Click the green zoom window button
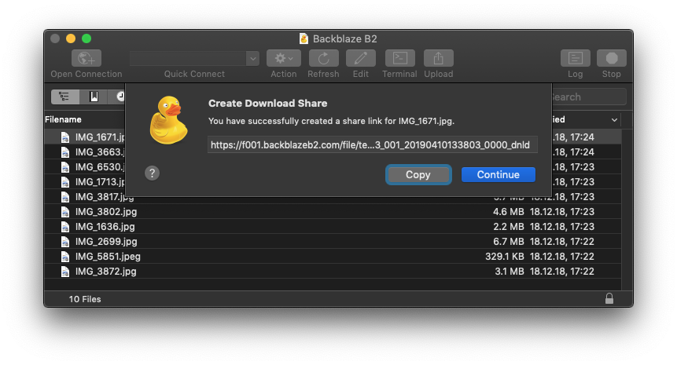Image resolution: width=677 pixels, height=365 pixels. pyautogui.click(x=86, y=38)
